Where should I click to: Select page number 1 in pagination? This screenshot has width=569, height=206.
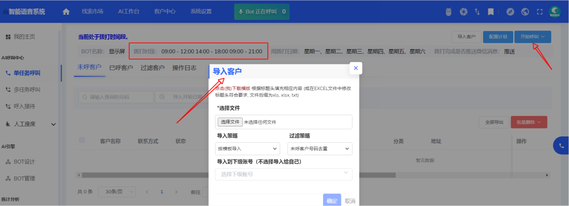pyautogui.click(x=162, y=191)
